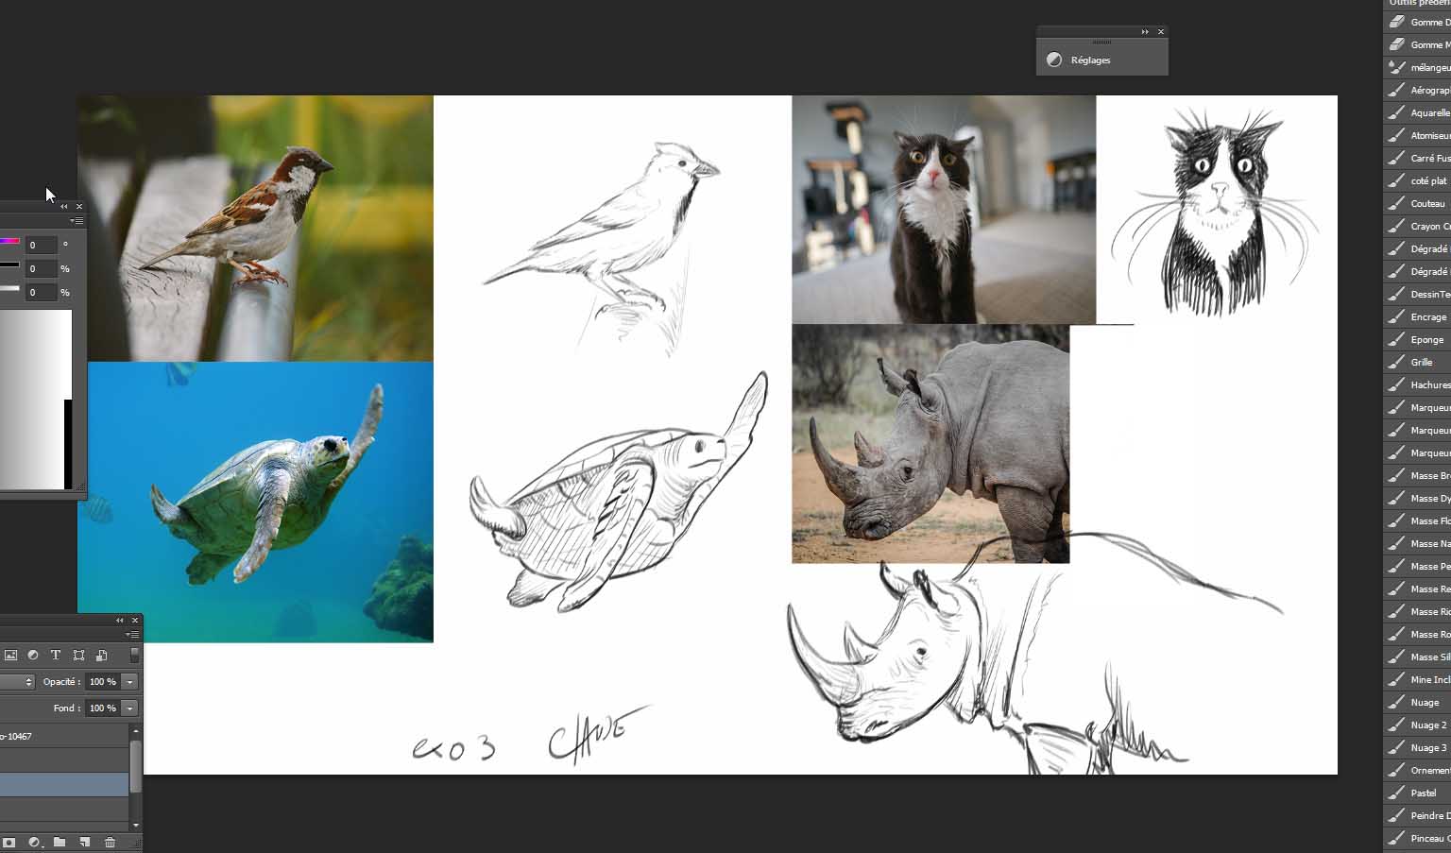Click the hue degree value field
This screenshot has height=853, width=1451.
tap(41, 245)
